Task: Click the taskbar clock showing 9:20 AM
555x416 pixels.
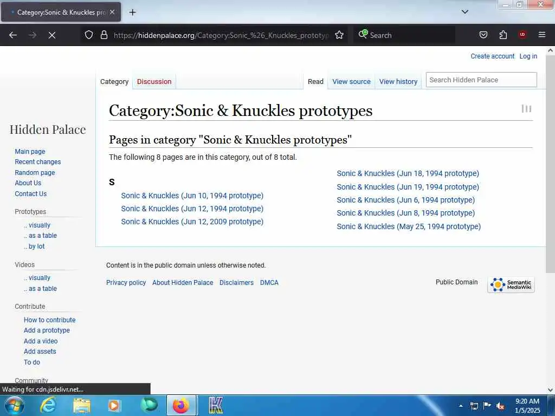Action: tap(527, 406)
